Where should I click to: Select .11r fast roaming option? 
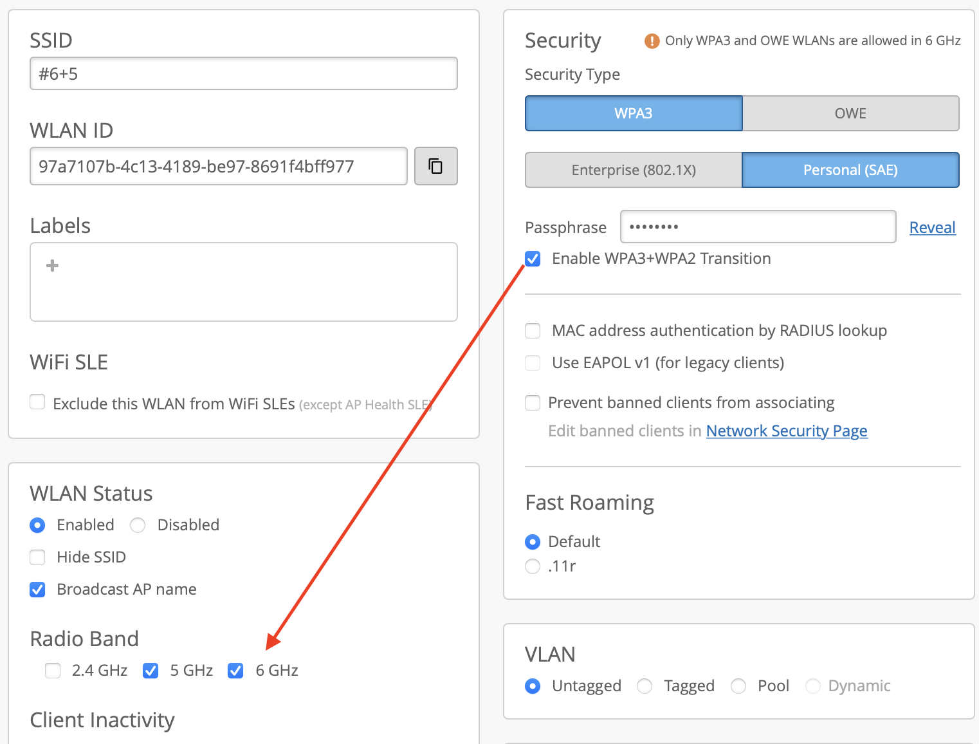[533, 566]
